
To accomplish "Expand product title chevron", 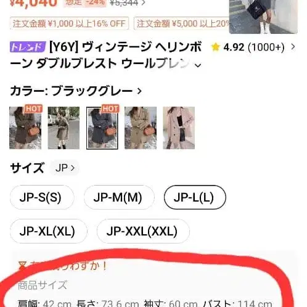I will (x=198, y=65).
